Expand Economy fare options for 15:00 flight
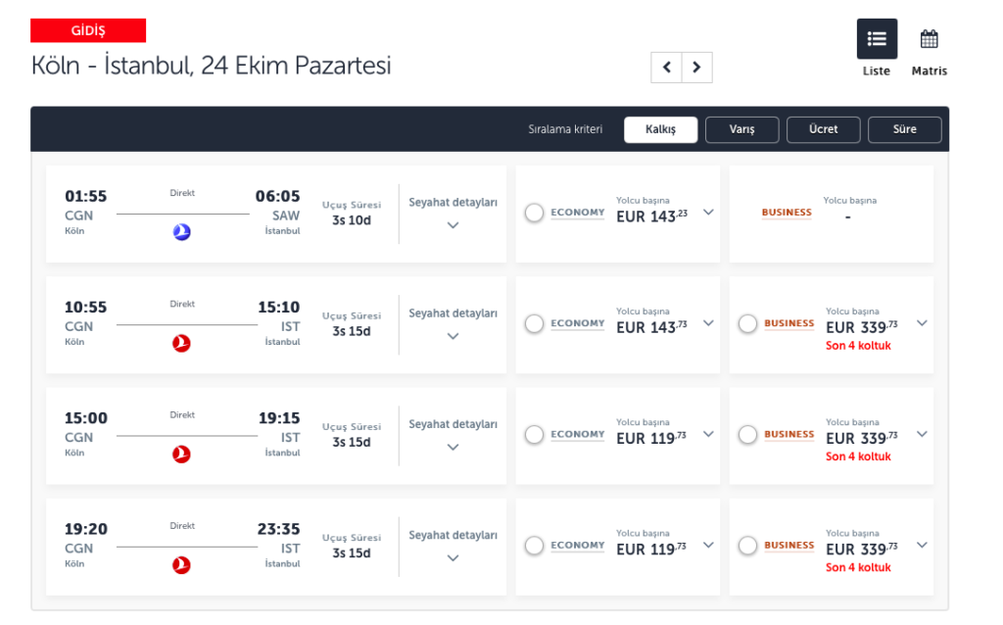 coord(708,434)
